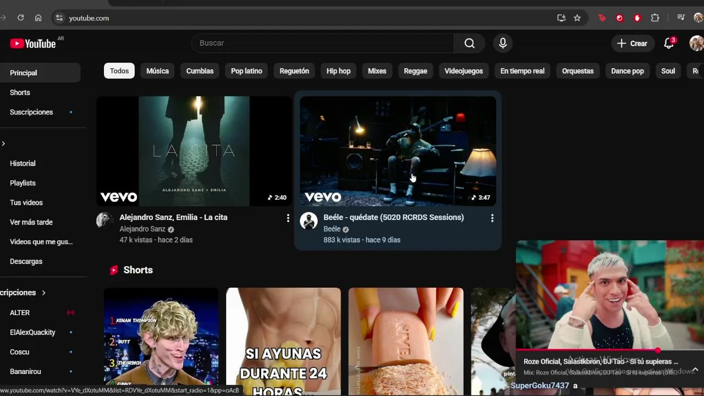
Task: Click Alejandro Sanz channel name link
Action: click(142, 229)
